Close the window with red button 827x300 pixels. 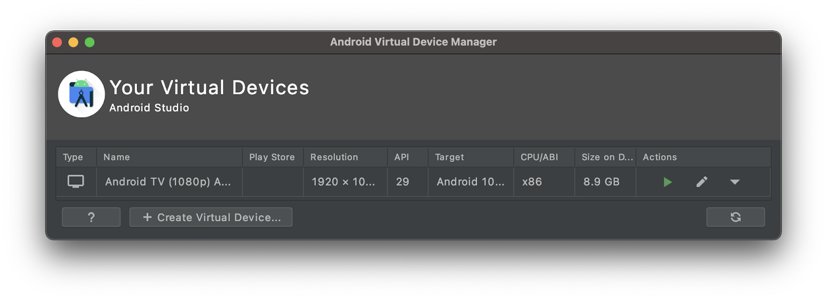[57, 42]
